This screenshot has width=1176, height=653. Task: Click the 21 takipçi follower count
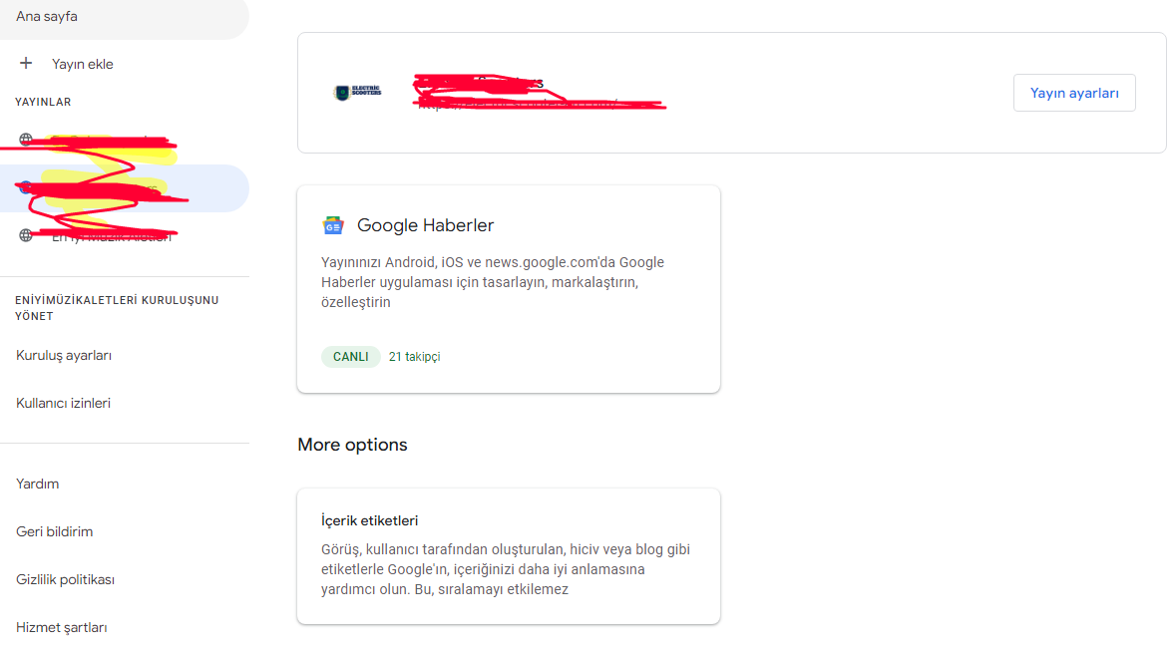414,357
